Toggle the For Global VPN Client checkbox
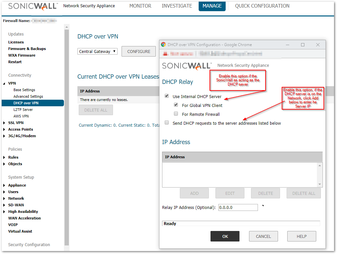This screenshot has height=254, width=337. [x=176, y=105]
